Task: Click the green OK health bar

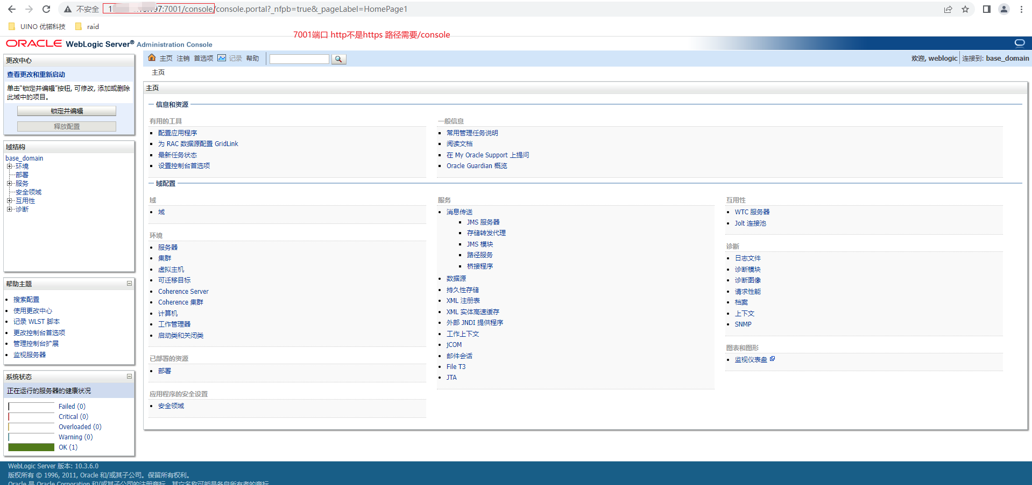Action: click(31, 447)
